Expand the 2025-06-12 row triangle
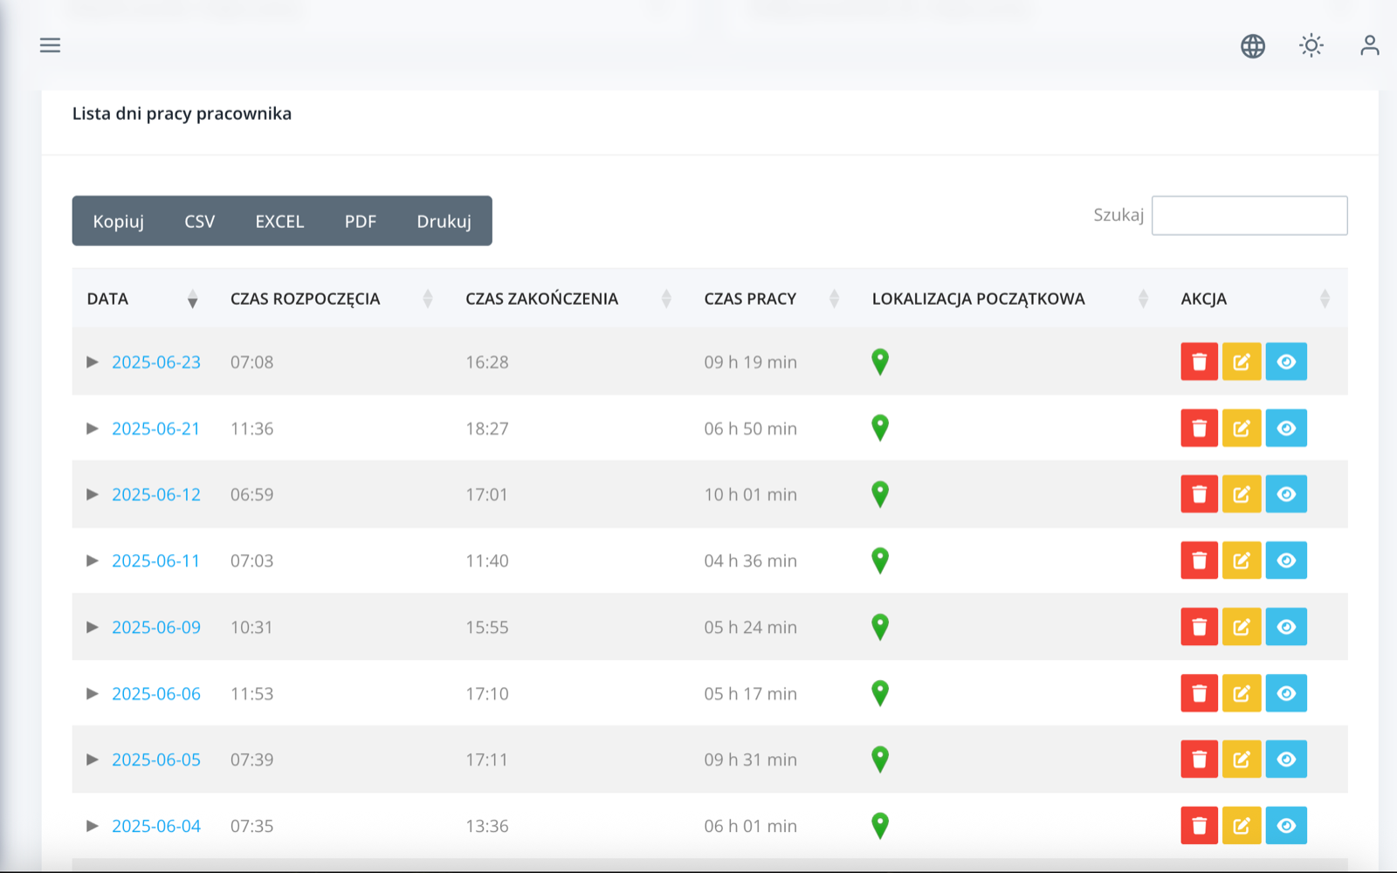The image size is (1397, 873). pos(92,494)
